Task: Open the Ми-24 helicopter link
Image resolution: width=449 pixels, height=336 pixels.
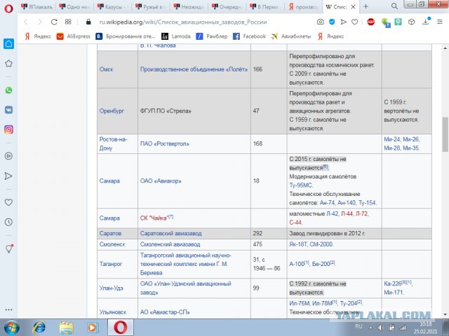Action: (x=392, y=139)
